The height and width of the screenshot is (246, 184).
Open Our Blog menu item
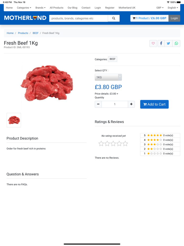click(x=72, y=8)
